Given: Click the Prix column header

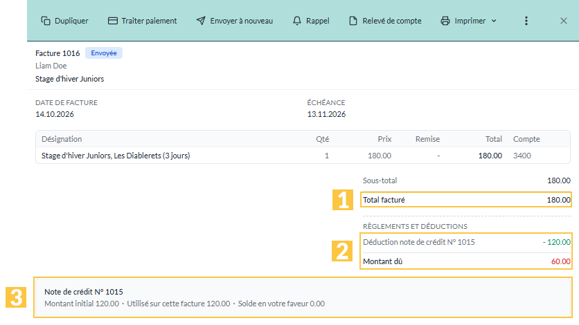Looking at the screenshot, I should coord(384,139).
